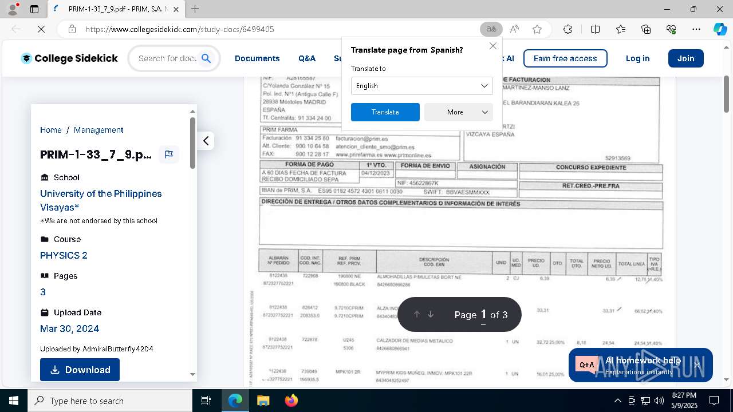Image resolution: width=733 pixels, height=412 pixels.
Task: Add page to favorites star
Action: pos(537,29)
